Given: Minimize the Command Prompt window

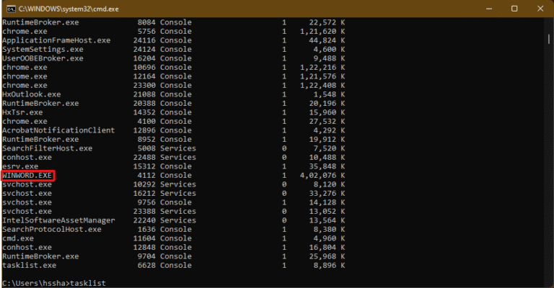Looking at the screenshot, I should [481, 9].
